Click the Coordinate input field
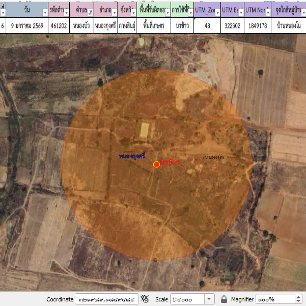The image size is (306, 306). pyautogui.click(x=107, y=299)
